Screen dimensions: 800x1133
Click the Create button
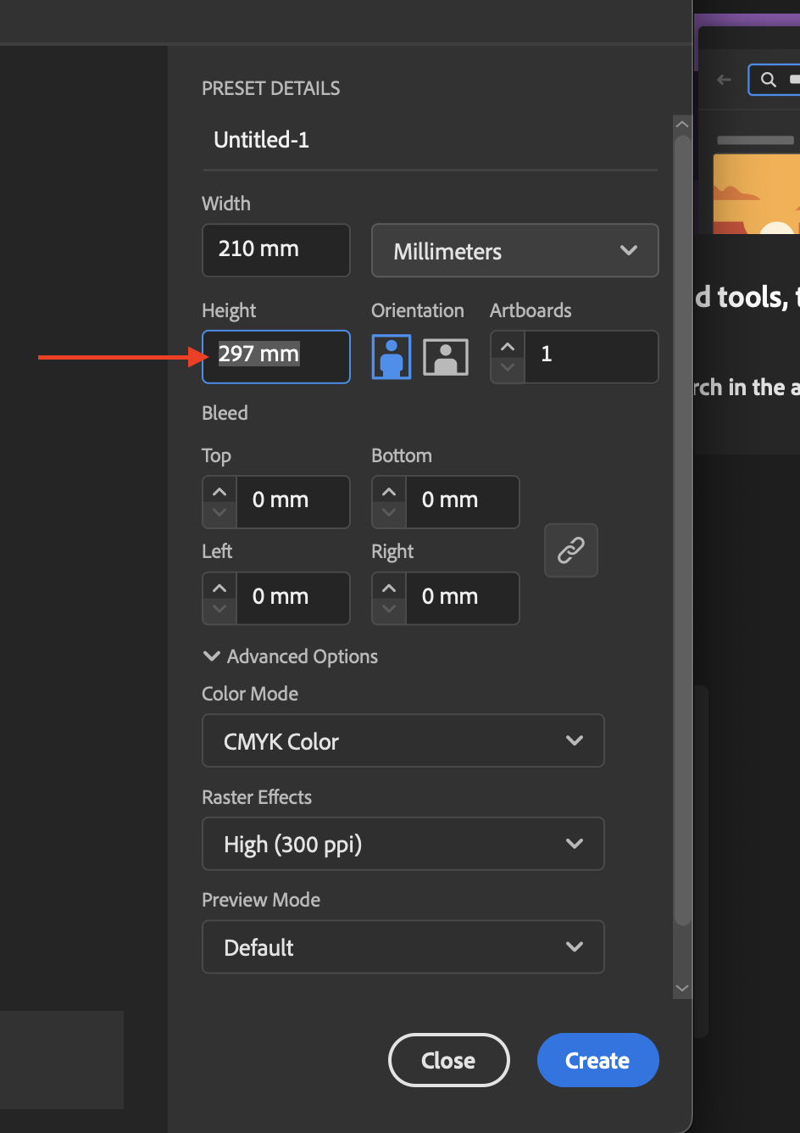tap(597, 1060)
